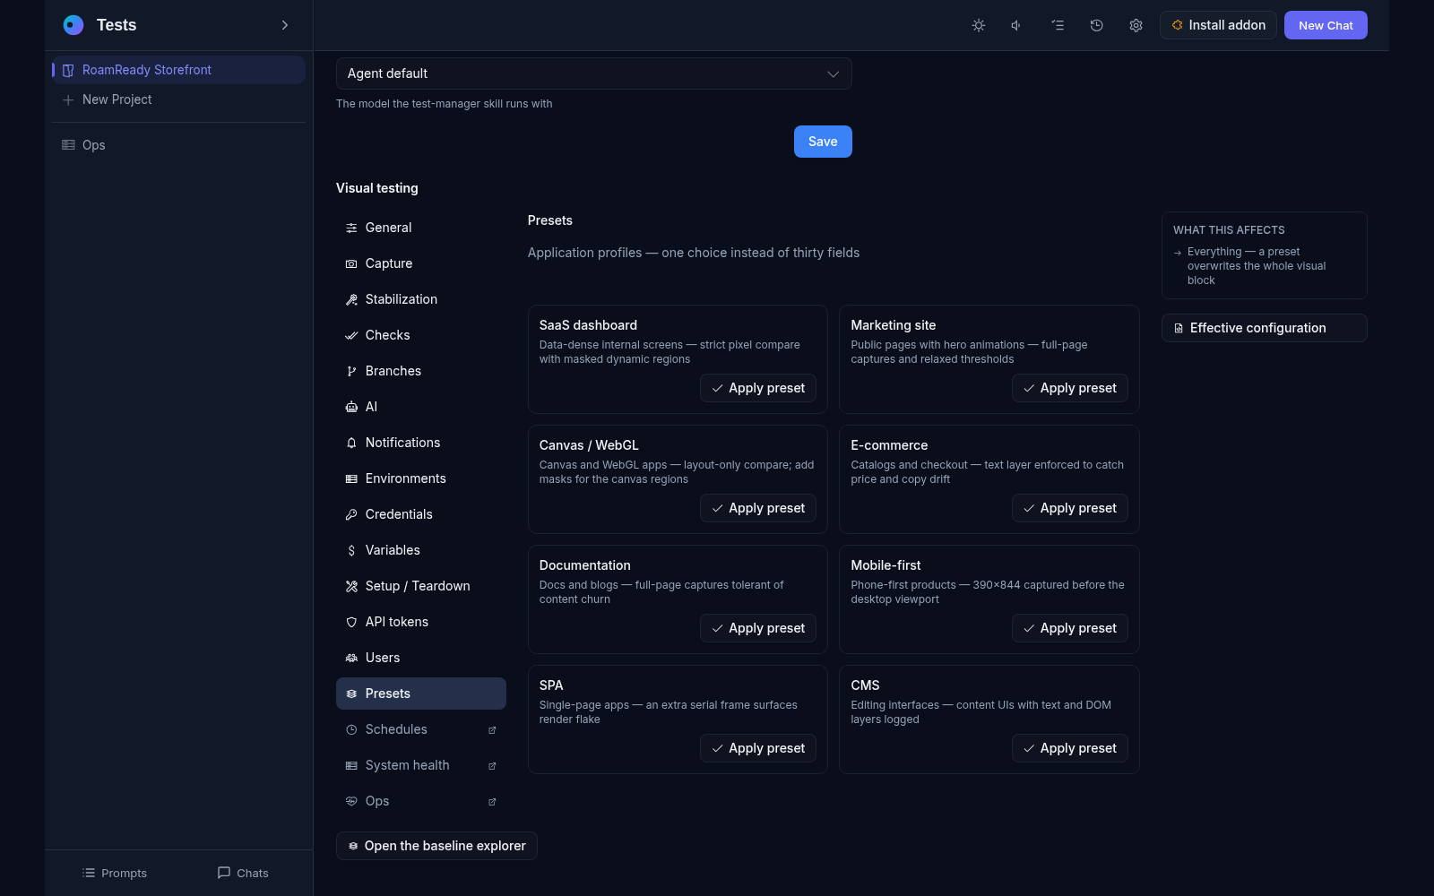Open Effective configuration panel

1265,328
